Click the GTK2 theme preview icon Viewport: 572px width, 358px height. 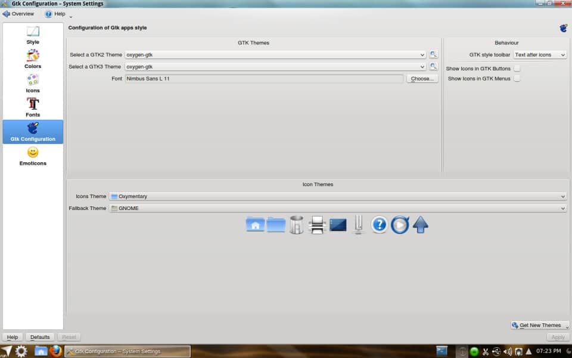point(433,54)
